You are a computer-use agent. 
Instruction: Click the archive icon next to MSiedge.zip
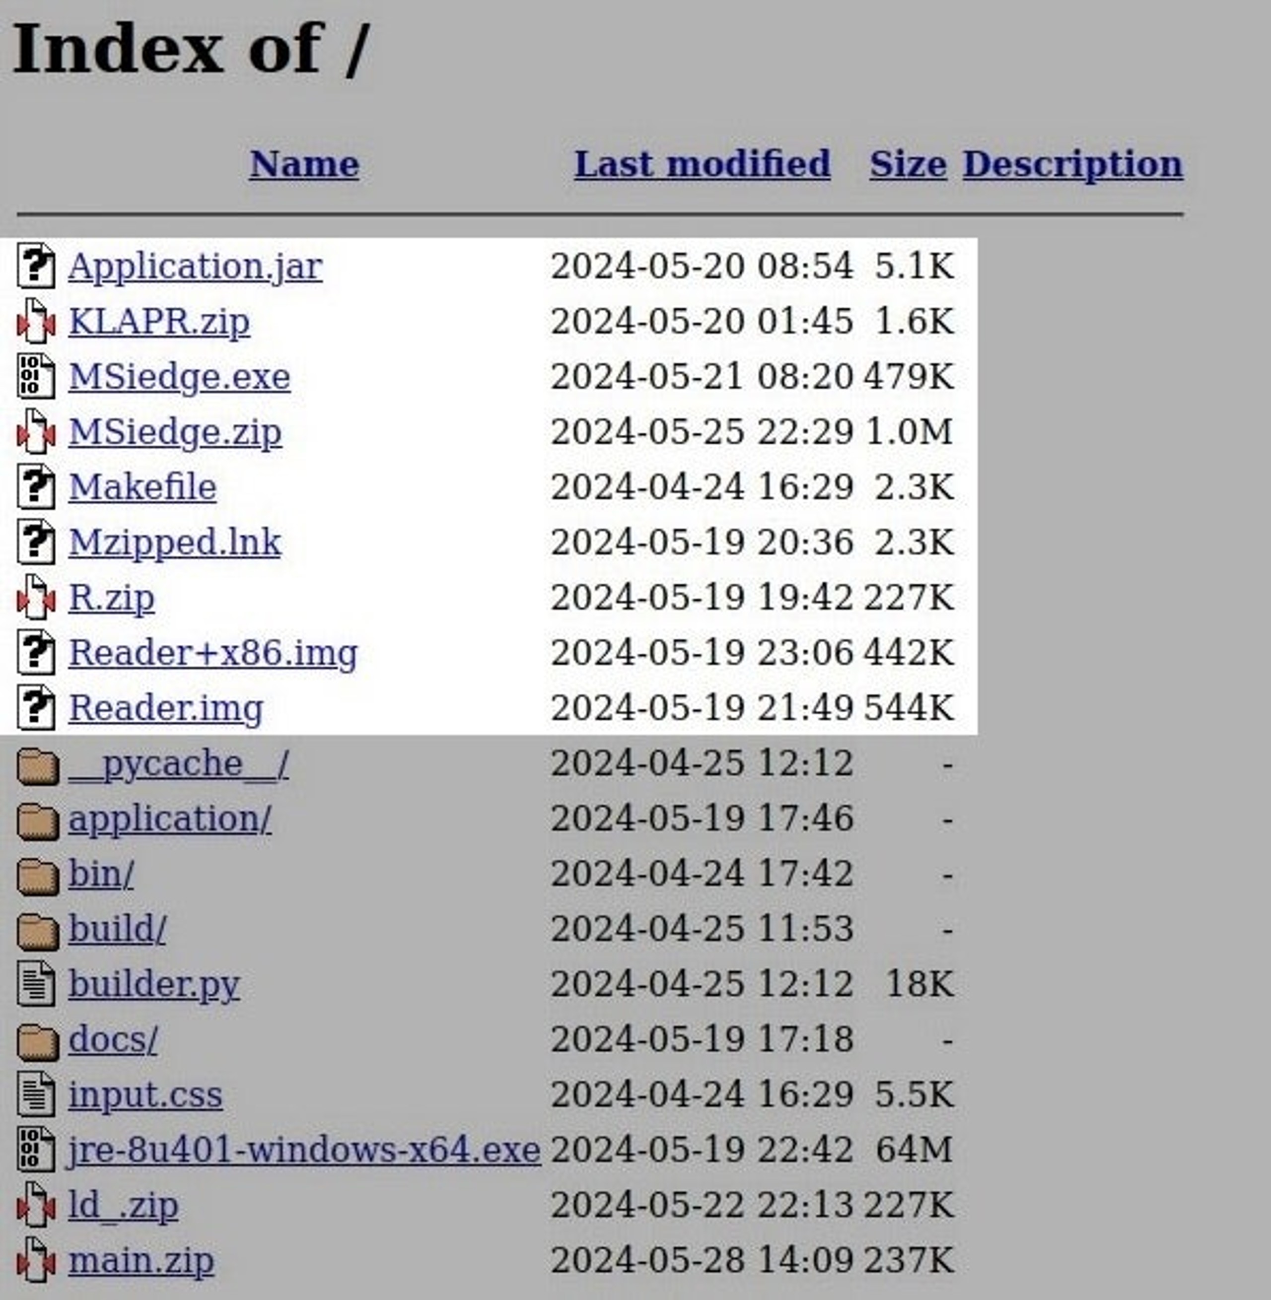pyautogui.click(x=36, y=432)
